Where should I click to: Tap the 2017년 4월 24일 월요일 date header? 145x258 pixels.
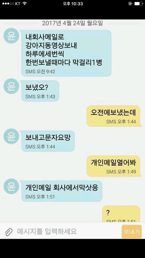(72, 23)
